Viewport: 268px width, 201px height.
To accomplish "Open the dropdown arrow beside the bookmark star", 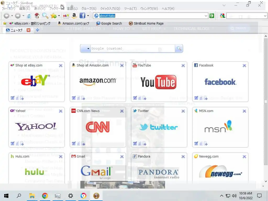I will click(59, 16).
